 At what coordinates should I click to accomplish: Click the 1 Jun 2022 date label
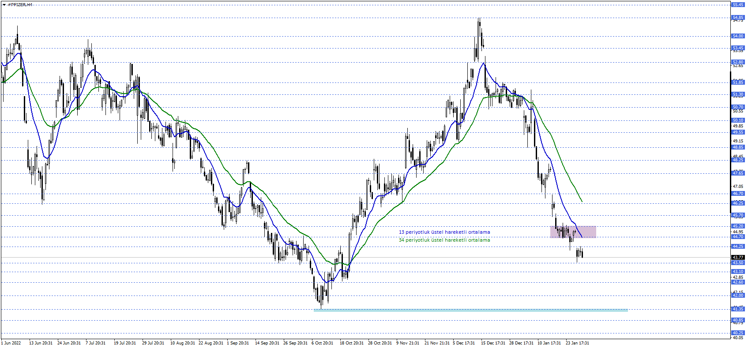point(11,343)
